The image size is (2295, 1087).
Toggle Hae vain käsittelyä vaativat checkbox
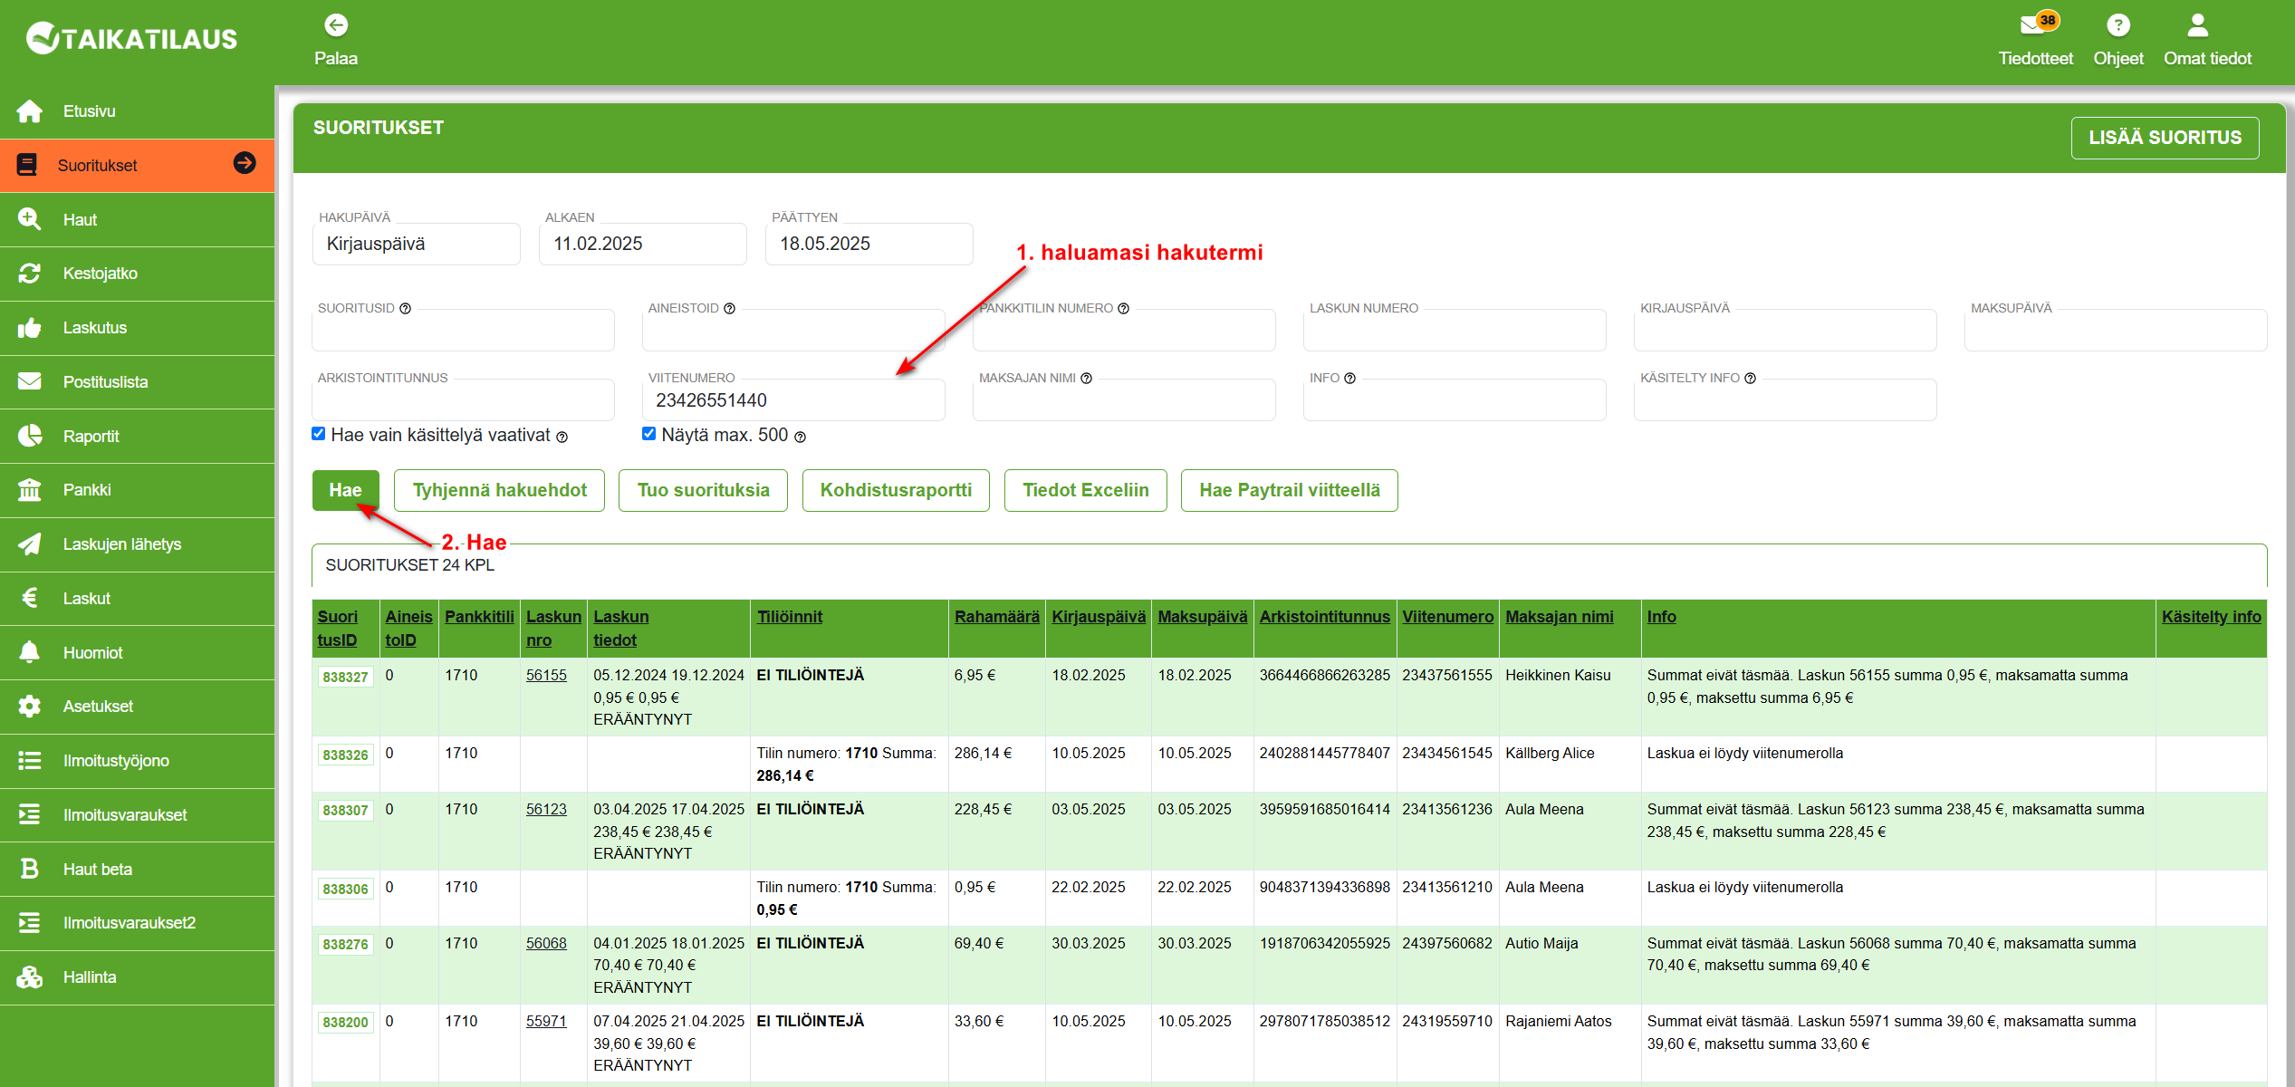(319, 434)
